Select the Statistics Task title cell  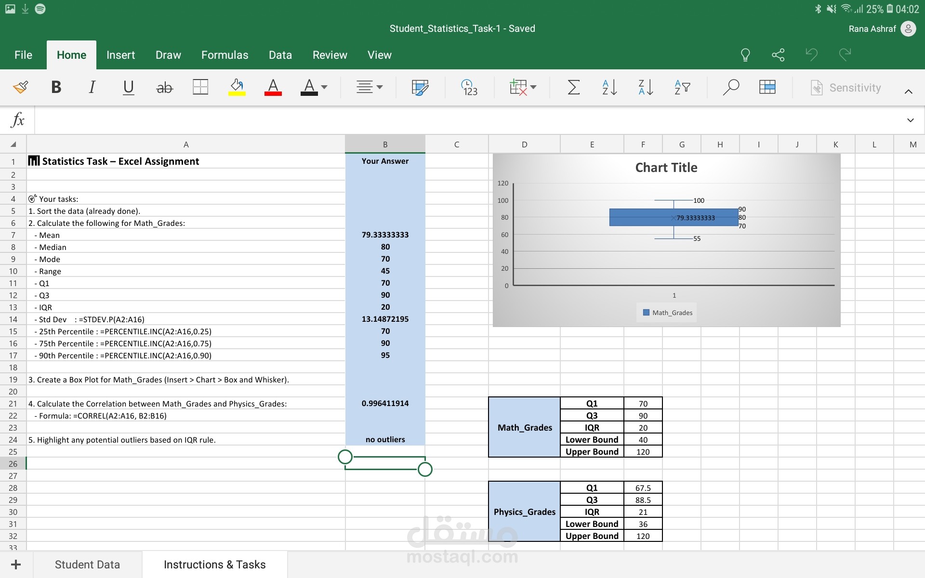(186, 161)
